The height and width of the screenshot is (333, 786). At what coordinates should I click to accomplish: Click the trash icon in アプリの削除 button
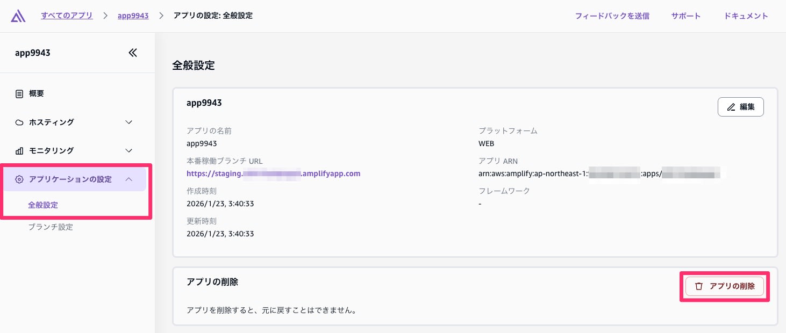[x=699, y=286]
